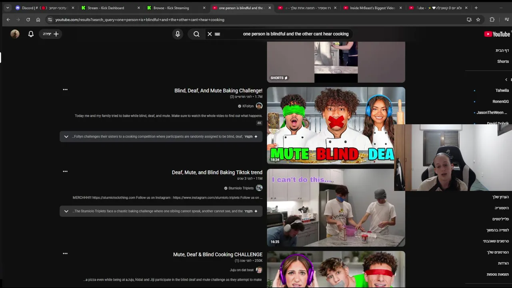The image size is (512, 288).
Task: Open the Deaf, Mute, and Blind Baking Tiktok trend video
Action: pyautogui.click(x=217, y=172)
